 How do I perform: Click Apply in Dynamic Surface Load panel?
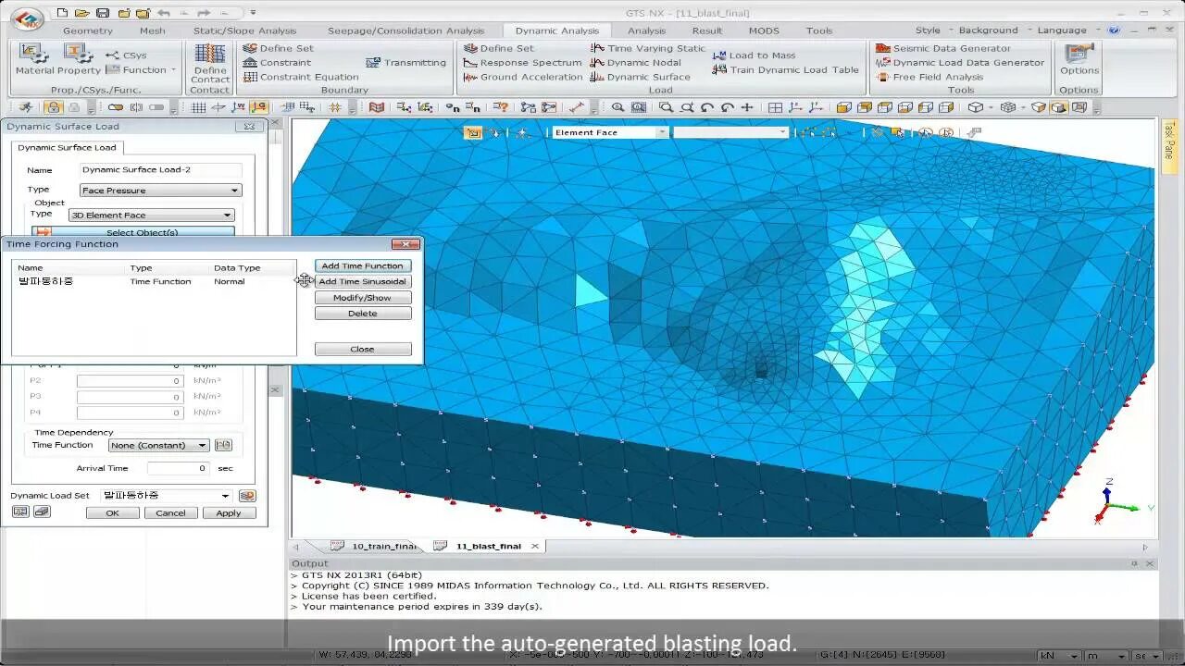pos(229,513)
